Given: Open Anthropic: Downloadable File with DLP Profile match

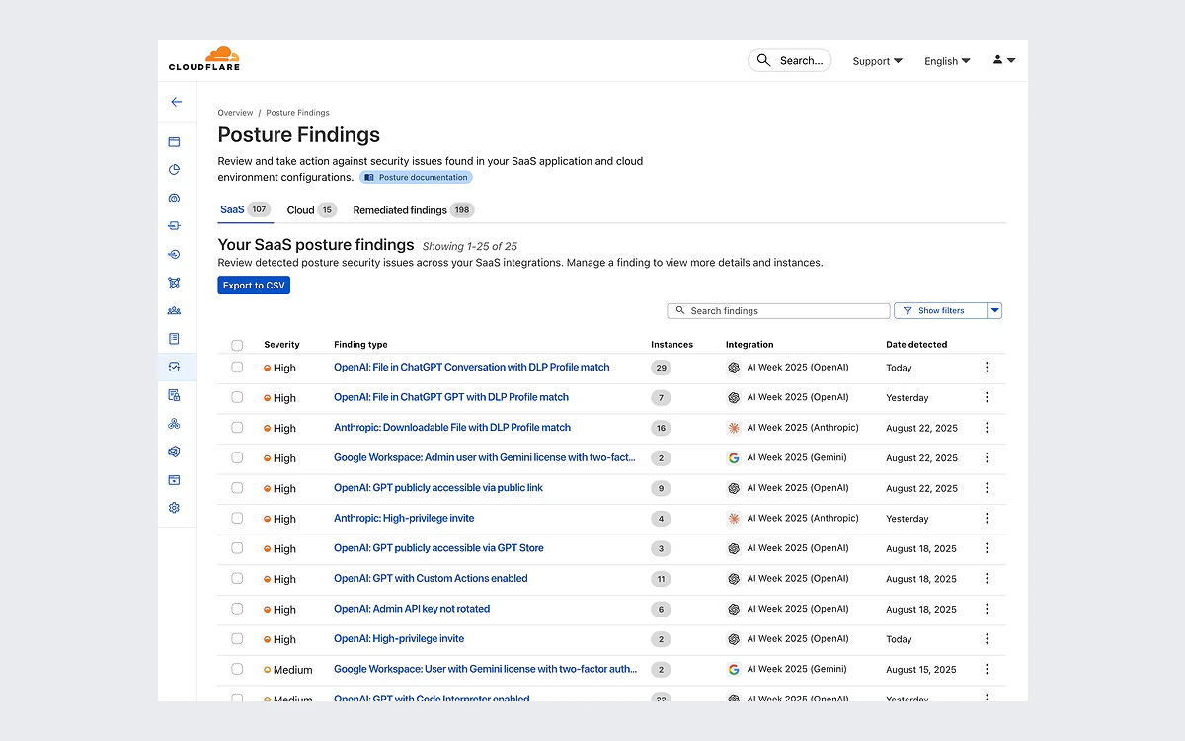Looking at the screenshot, I should 452,428.
